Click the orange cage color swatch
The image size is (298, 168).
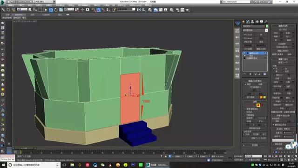tap(261, 97)
